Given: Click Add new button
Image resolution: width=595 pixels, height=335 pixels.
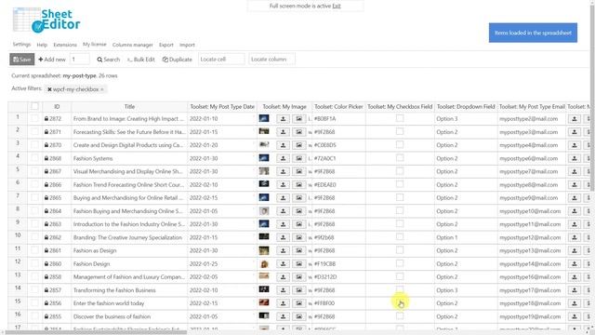Looking at the screenshot, I should 52,60.
